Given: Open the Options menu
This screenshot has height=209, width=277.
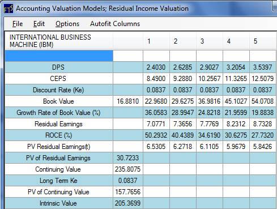Looking at the screenshot, I should (x=67, y=24).
